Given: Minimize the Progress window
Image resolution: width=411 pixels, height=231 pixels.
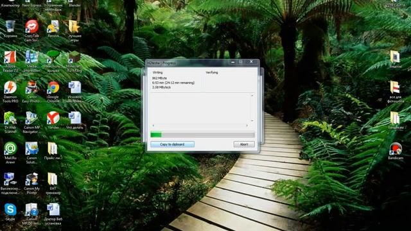Looking at the screenshot, I should pos(232,62).
